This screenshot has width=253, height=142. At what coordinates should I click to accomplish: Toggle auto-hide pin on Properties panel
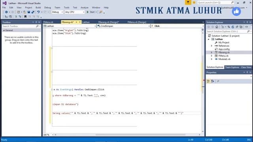247,73
